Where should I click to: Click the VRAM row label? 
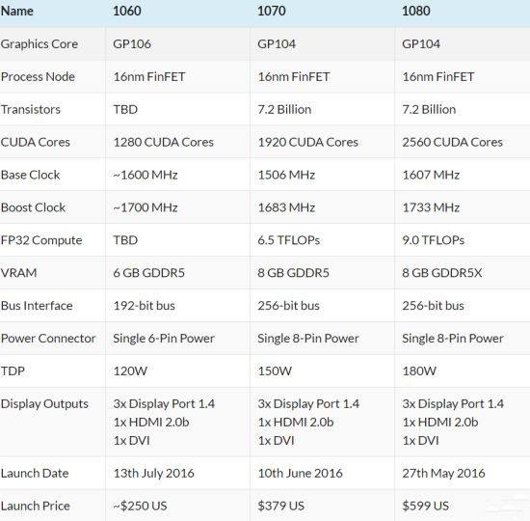point(18,273)
